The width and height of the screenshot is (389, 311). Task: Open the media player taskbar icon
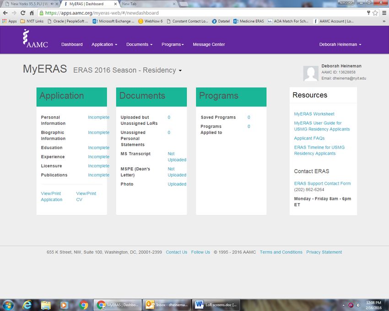[x=64, y=305]
